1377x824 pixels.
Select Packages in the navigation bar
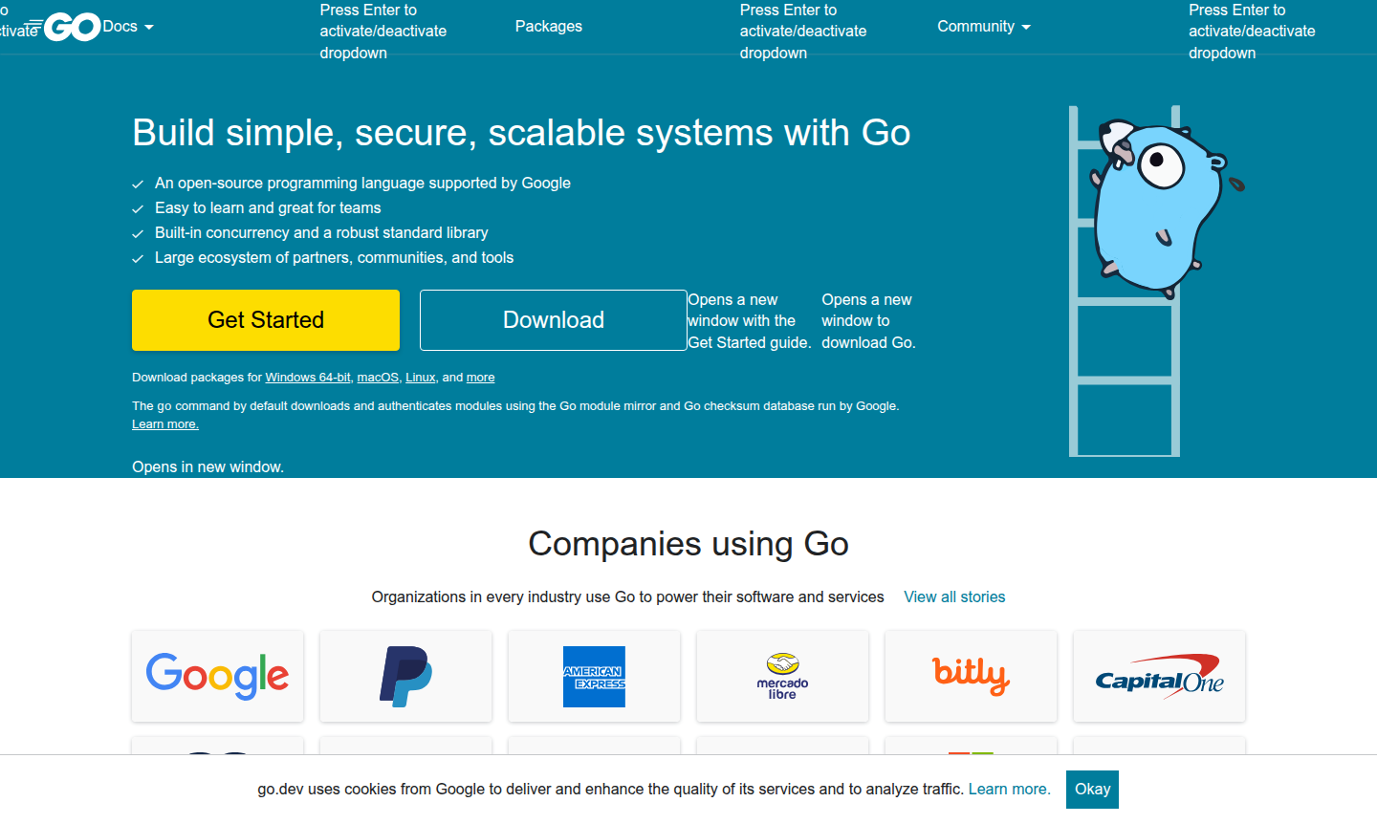click(548, 26)
